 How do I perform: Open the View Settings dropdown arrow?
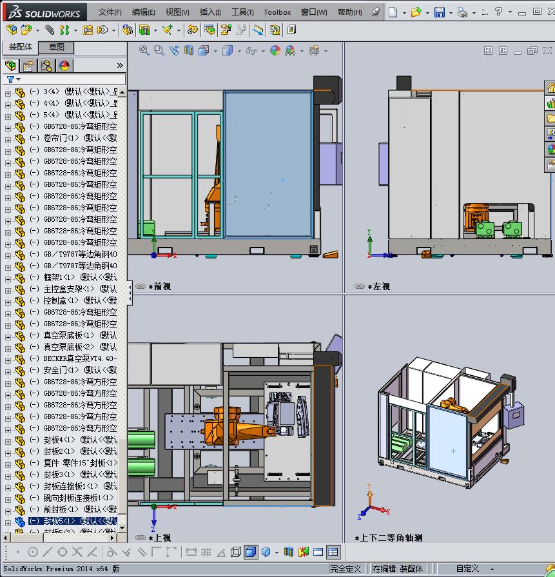coord(326,51)
